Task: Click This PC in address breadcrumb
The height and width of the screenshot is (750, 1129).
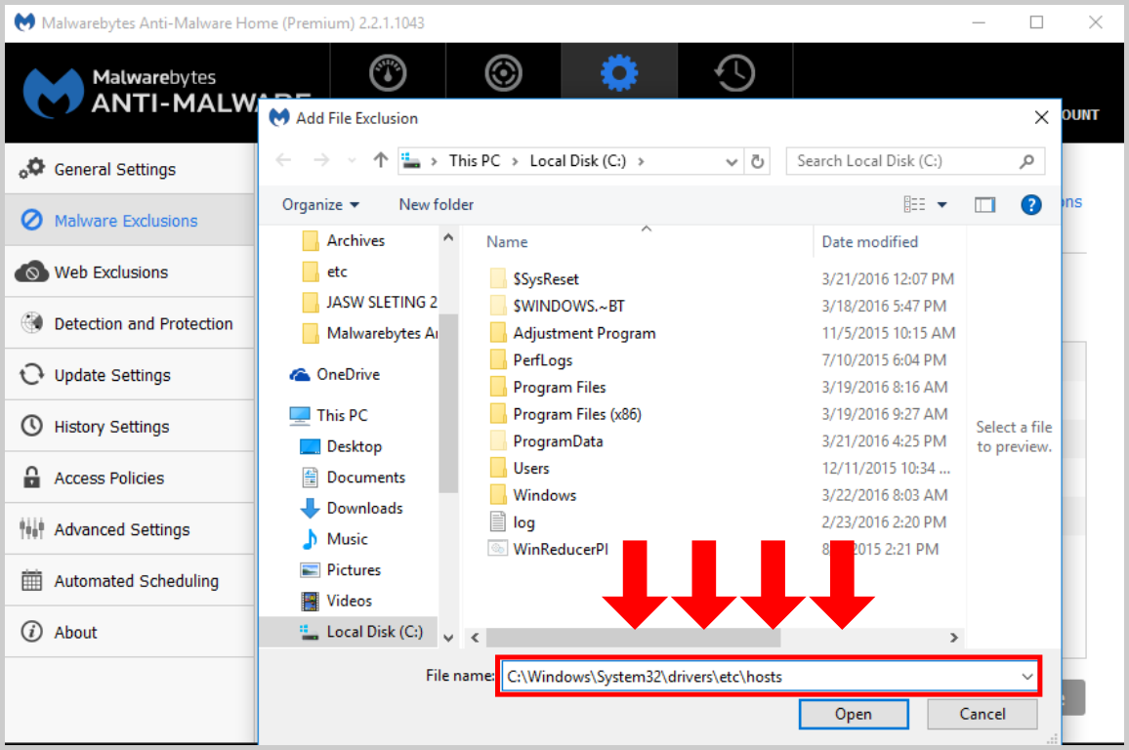Action: pos(475,160)
